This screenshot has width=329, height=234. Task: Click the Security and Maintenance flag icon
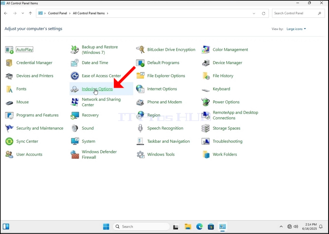tap(9, 128)
